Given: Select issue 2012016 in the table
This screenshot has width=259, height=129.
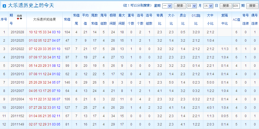Looking at the screenshot, I should [x=17, y=65].
